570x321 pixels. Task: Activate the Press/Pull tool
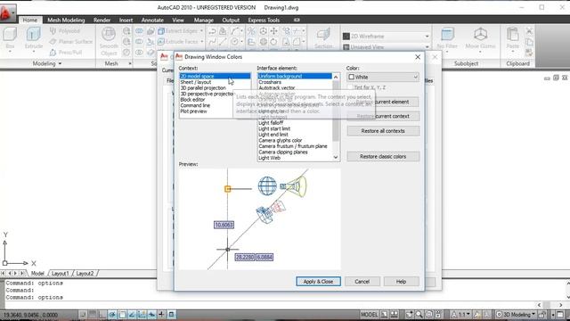click(x=66, y=53)
